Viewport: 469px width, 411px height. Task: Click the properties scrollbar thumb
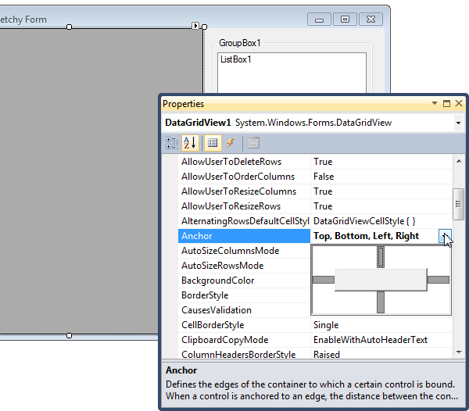[x=458, y=204]
